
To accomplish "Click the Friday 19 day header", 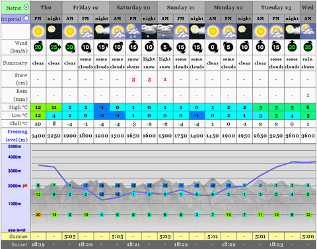I will 86,7.
